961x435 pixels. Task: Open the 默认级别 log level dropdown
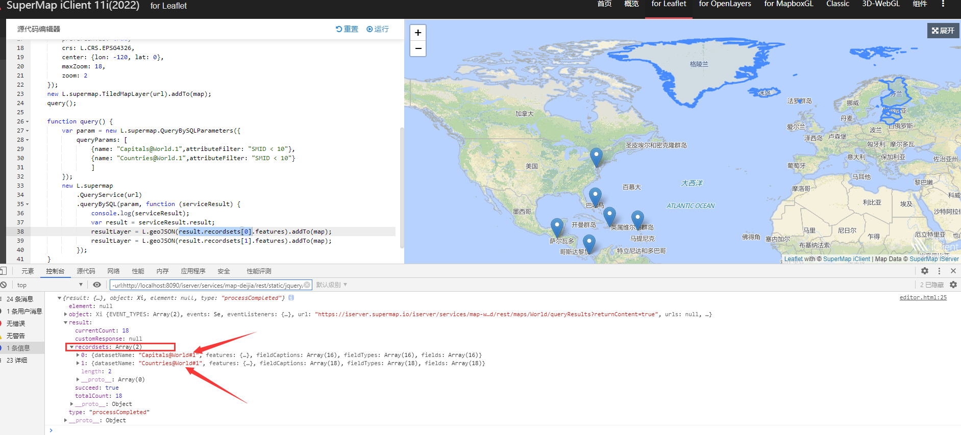tap(332, 285)
